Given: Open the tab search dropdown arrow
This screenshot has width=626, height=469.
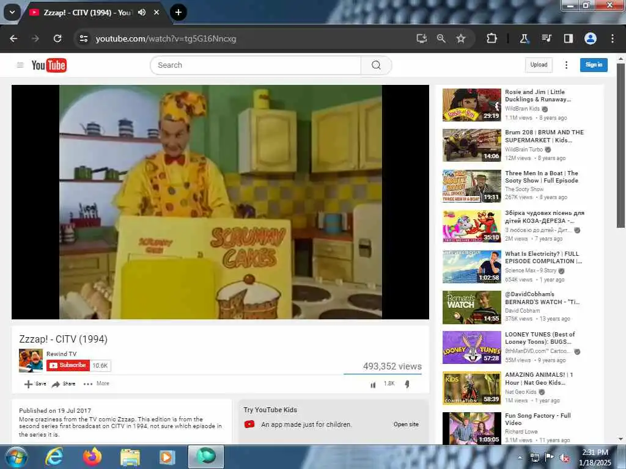Looking at the screenshot, I should click(x=12, y=12).
